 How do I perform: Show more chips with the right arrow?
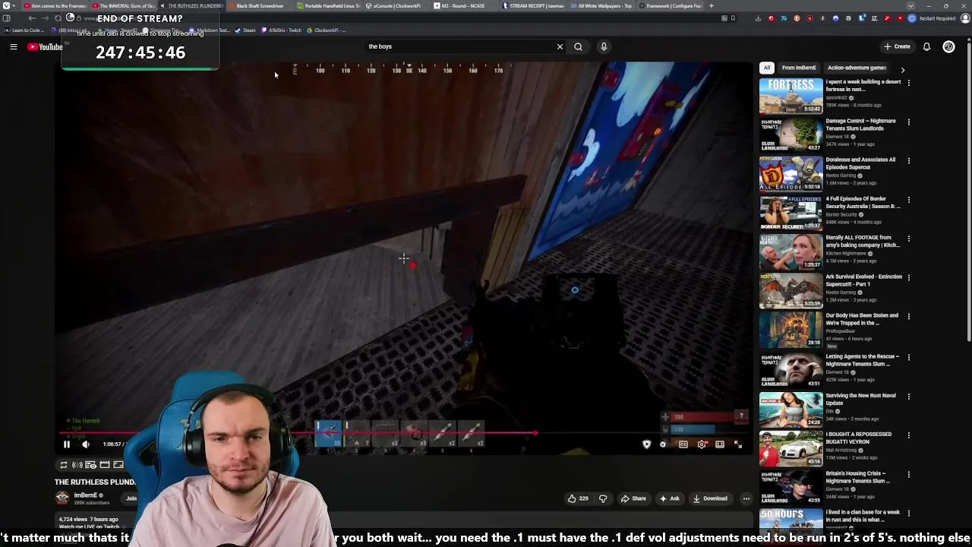902,69
